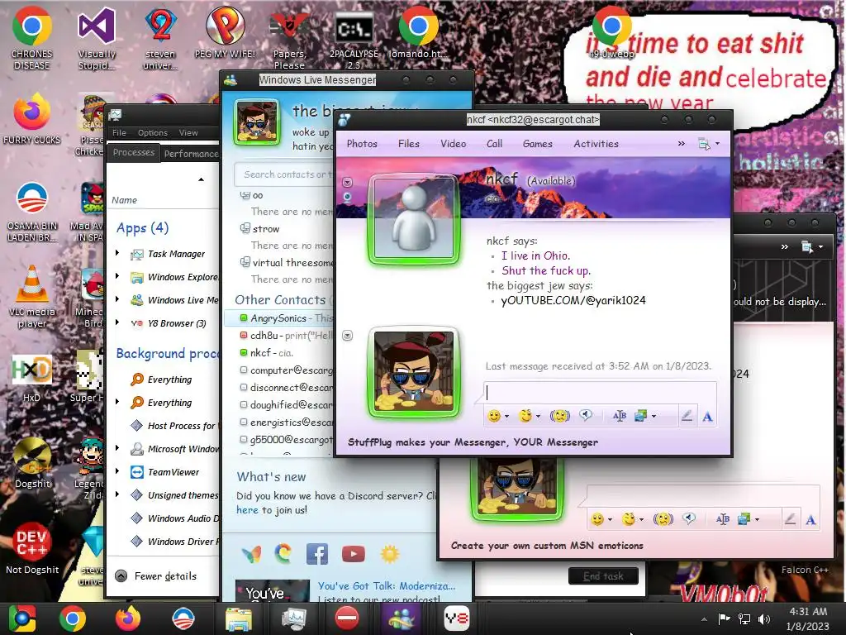Viewport: 846px width, 635px height.
Task: Open Task Manager Options menu
Action: 153,133
